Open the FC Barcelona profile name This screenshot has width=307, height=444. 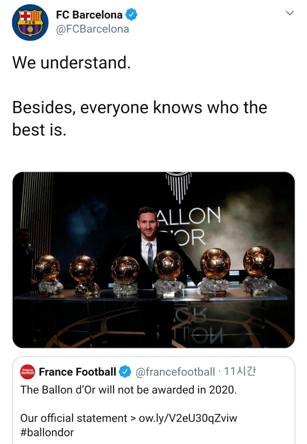(x=89, y=15)
